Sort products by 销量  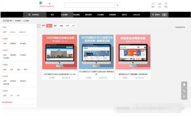click(x=61, y=26)
